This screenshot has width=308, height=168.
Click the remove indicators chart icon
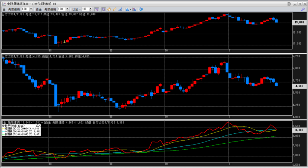pyautogui.click(x=134, y=9)
